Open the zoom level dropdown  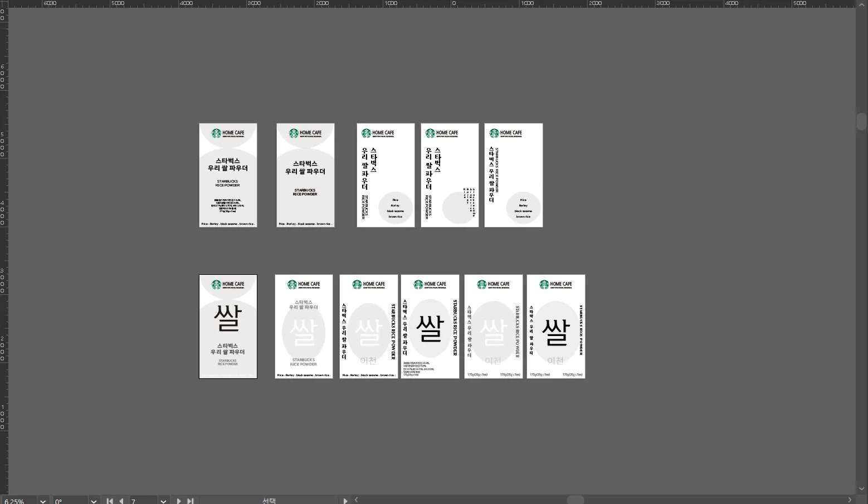[x=43, y=501]
